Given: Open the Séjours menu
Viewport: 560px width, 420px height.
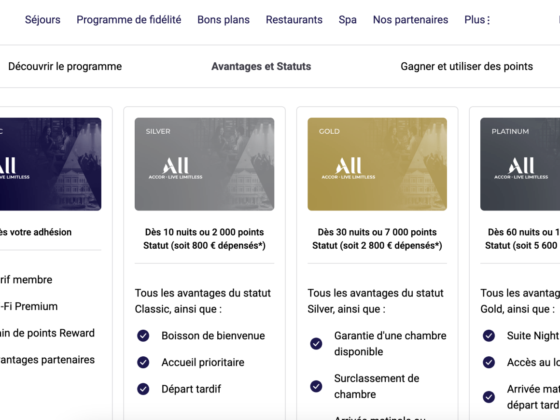Looking at the screenshot, I should click(x=42, y=20).
